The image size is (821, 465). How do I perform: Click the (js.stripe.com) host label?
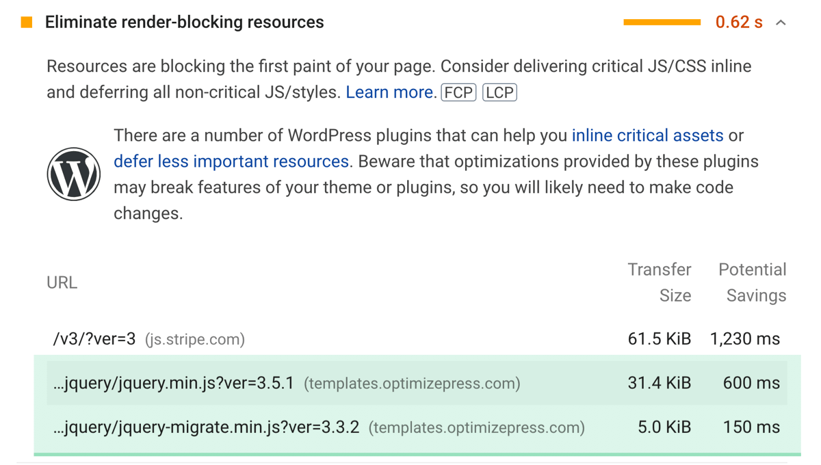pos(195,339)
